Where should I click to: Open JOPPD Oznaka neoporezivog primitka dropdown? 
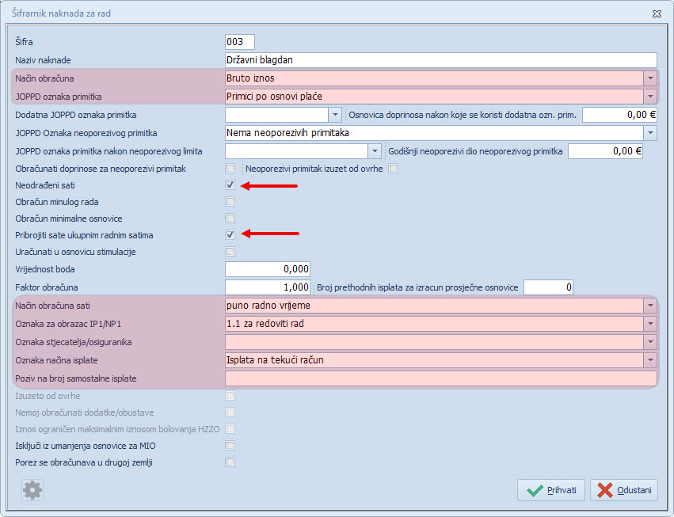pyautogui.click(x=650, y=132)
